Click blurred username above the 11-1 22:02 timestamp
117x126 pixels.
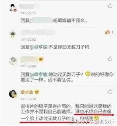click(38, 32)
